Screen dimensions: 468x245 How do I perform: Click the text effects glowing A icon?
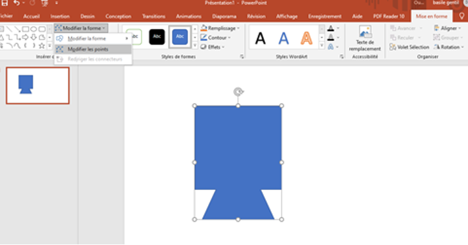point(331,47)
